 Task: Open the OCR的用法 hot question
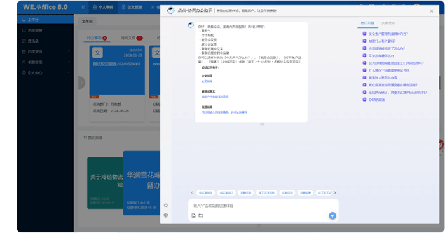376,100
